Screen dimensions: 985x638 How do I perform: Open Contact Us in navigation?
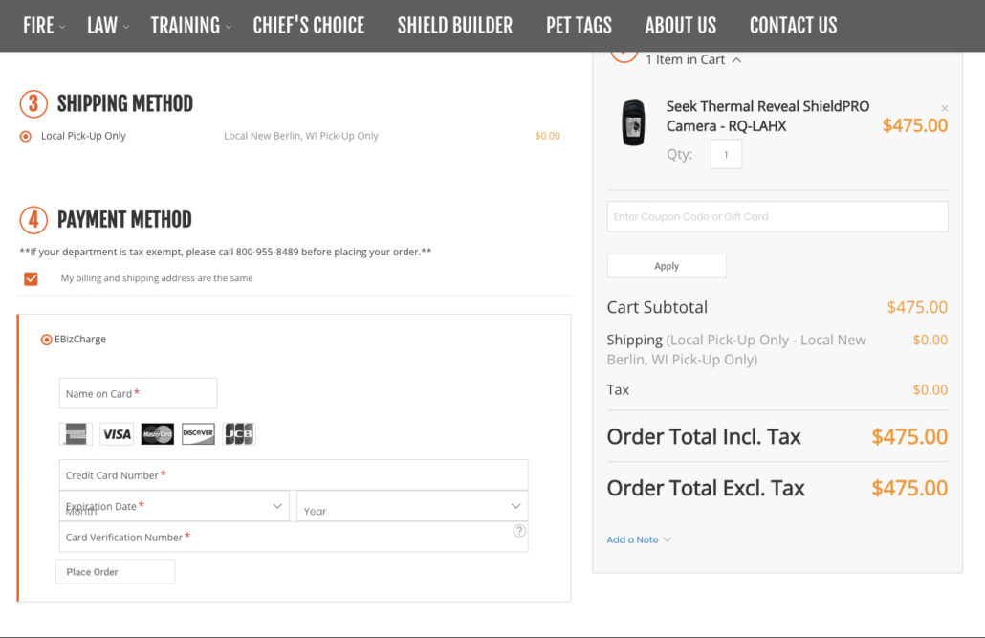793,26
